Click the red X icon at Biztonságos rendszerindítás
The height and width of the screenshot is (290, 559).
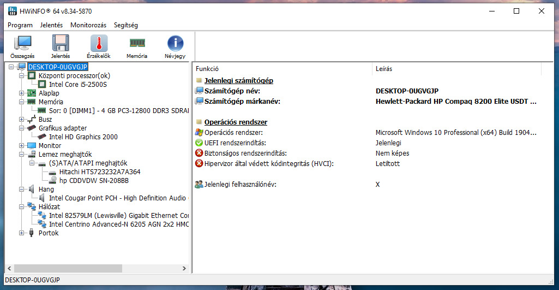point(199,153)
